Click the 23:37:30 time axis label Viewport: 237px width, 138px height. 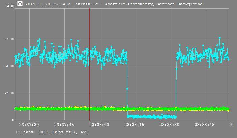pos(29,125)
